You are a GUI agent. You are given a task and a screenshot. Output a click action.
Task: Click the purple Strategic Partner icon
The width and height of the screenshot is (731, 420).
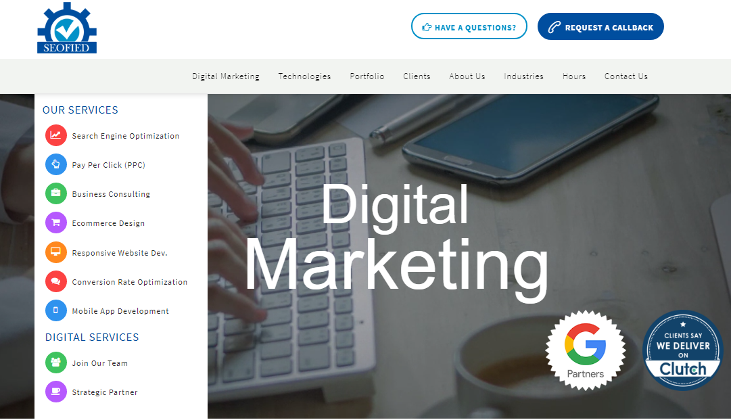pyautogui.click(x=56, y=392)
